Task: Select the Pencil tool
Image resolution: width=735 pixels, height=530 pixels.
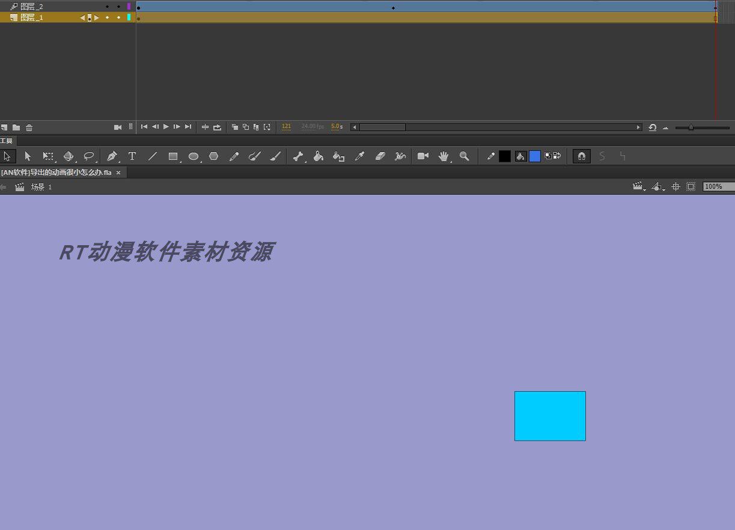Action: pyautogui.click(x=234, y=156)
